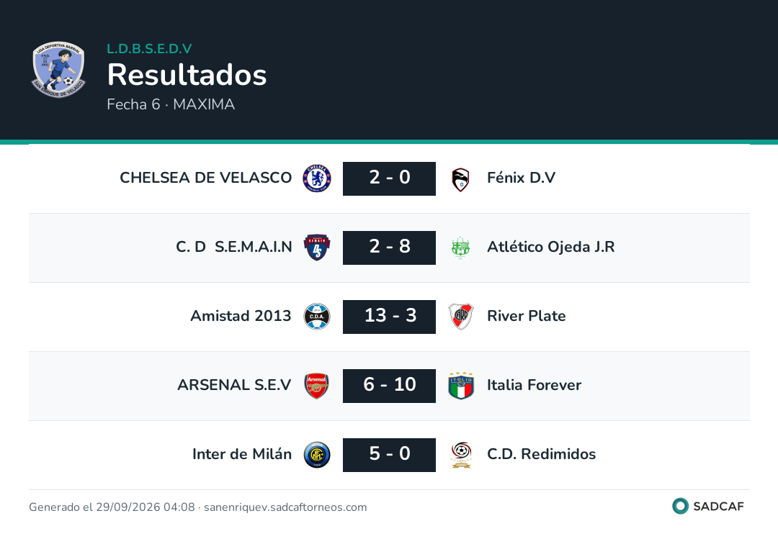This screenshot has width=778, height=544.
Task: Click the L.D.B.S.E.D.V league label
Action: [149, 48]
